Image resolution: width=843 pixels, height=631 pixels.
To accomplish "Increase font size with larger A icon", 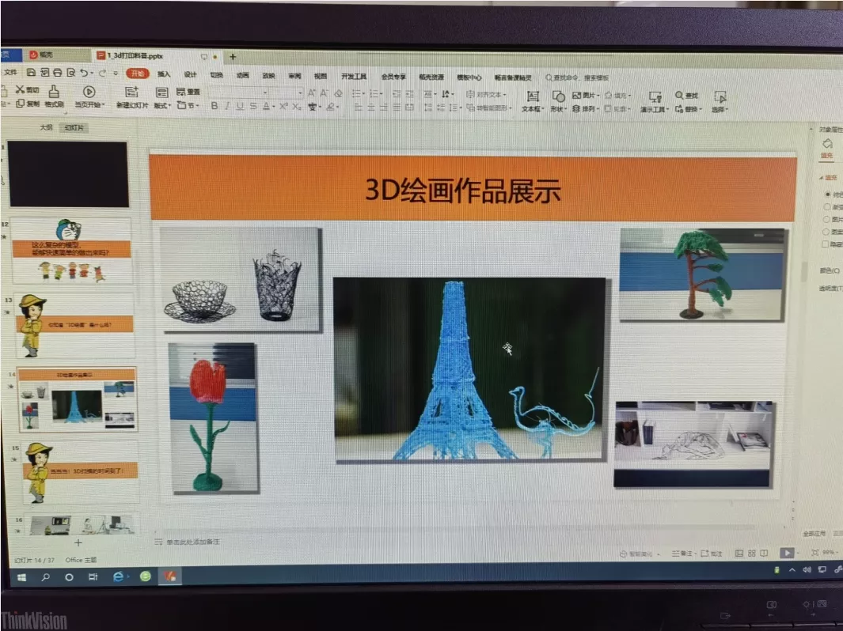I will [x=312, y=93].
